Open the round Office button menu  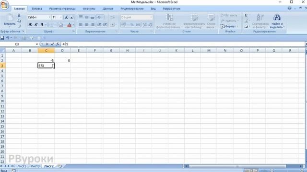point(4,5)
